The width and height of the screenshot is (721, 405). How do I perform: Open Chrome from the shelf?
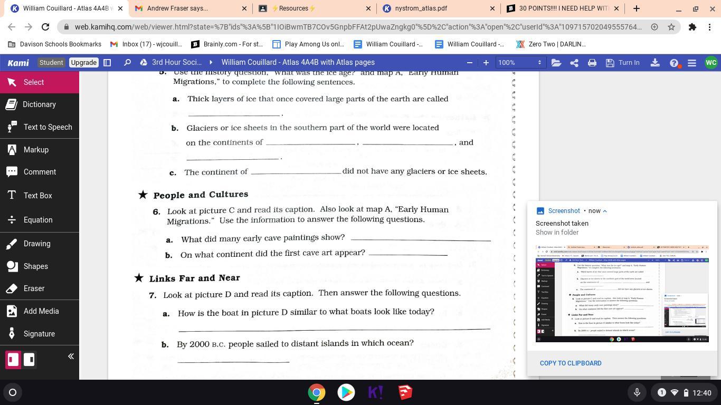click(x=317, y=392)
